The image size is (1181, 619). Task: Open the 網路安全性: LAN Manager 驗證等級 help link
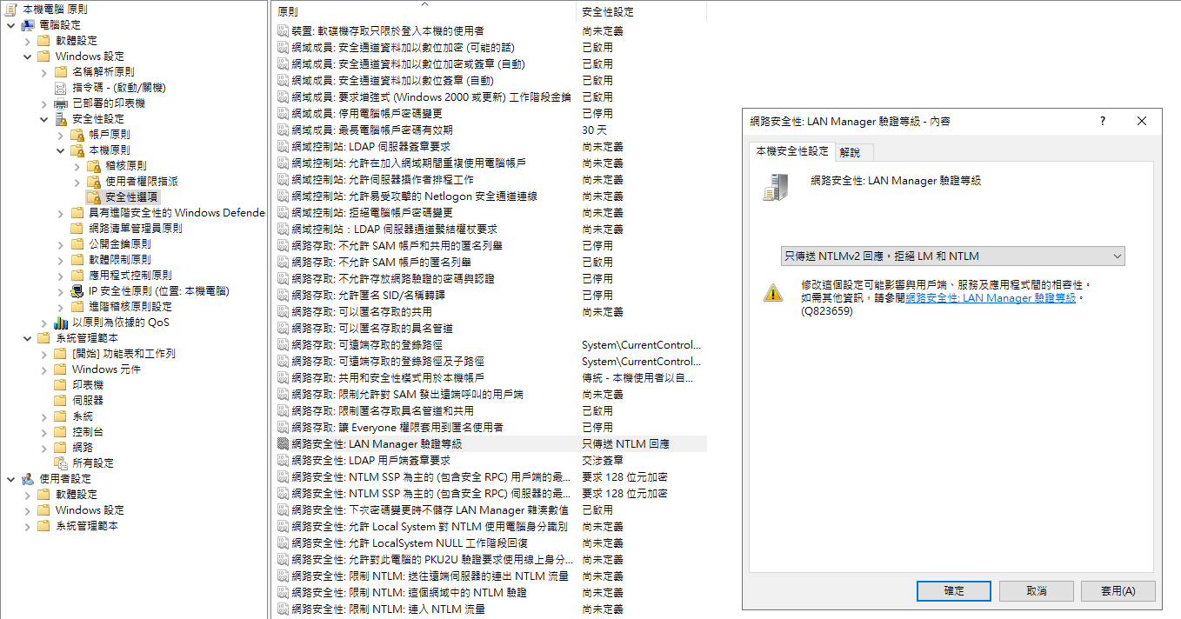pos(991,298)
